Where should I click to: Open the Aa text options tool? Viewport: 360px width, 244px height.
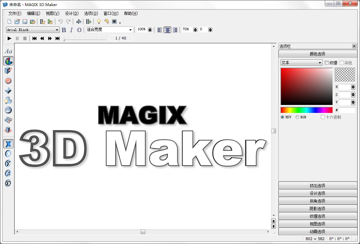coord(8,51)
